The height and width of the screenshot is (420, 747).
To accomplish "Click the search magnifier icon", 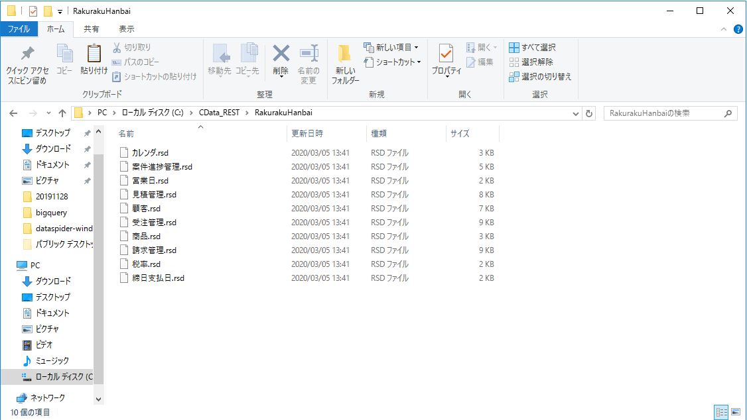I will coord(728,113).
